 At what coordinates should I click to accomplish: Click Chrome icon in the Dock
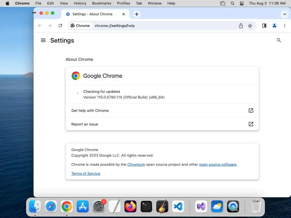pos(66,206)
